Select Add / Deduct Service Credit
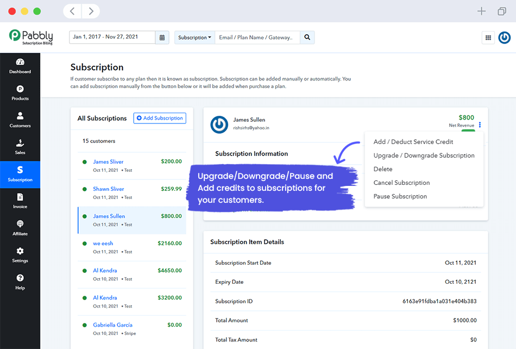This screenshot has height=349, width=516. (x=413, y=142)
